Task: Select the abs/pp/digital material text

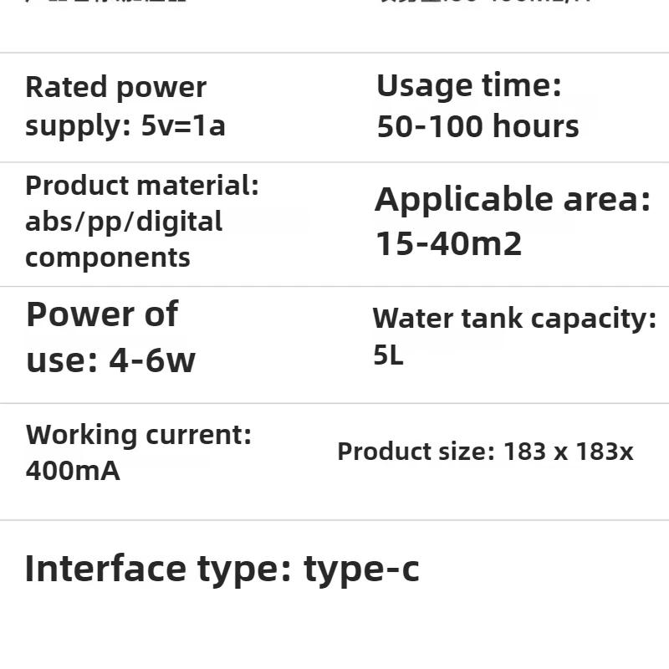Action: point(124,222)
